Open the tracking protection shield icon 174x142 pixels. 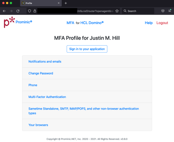pyautogui.click(x=29, y=11)
